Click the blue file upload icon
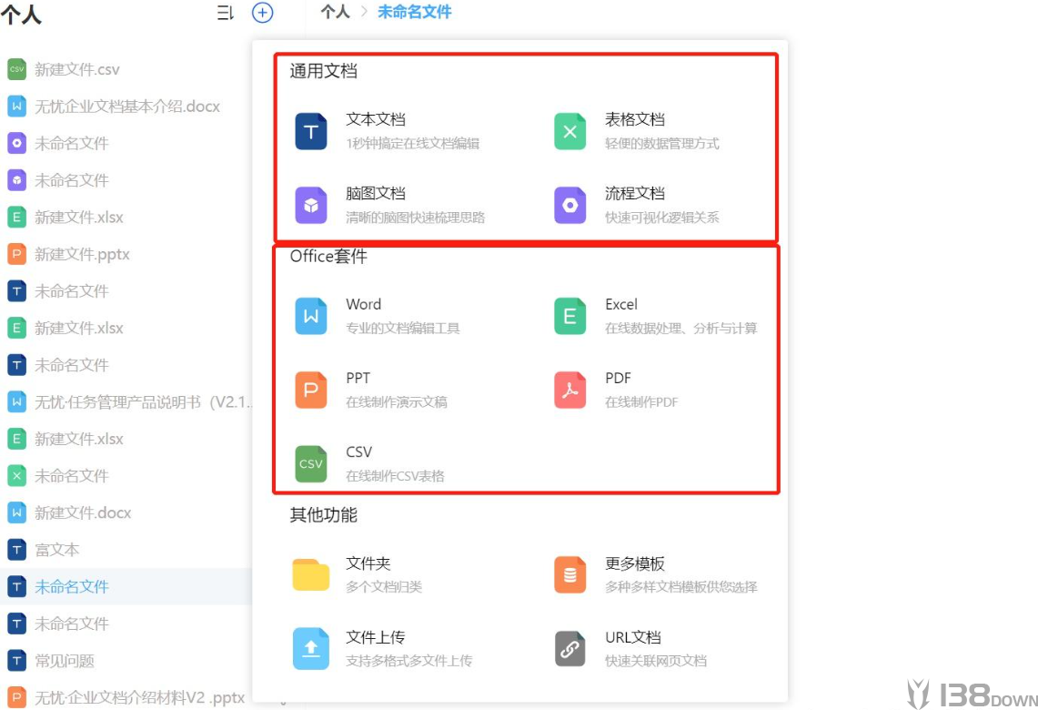This screenshot has height=710, width=1038. [x=310, y=648]
